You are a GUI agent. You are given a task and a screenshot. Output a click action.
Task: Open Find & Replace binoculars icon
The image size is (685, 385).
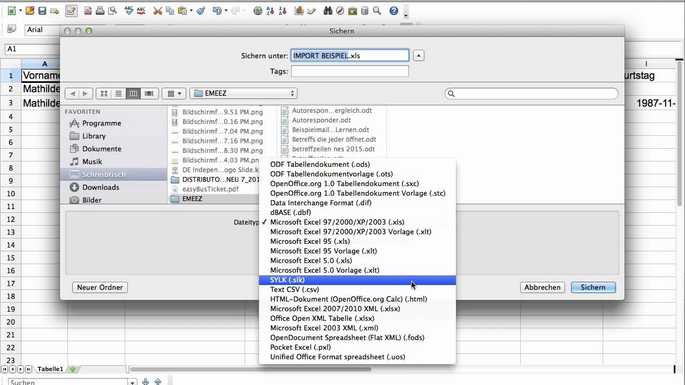(x=328, y=10)
